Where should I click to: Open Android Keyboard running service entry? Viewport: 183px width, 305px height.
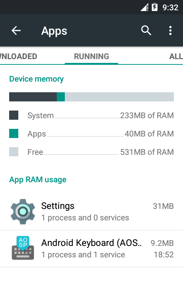[91, 249]
